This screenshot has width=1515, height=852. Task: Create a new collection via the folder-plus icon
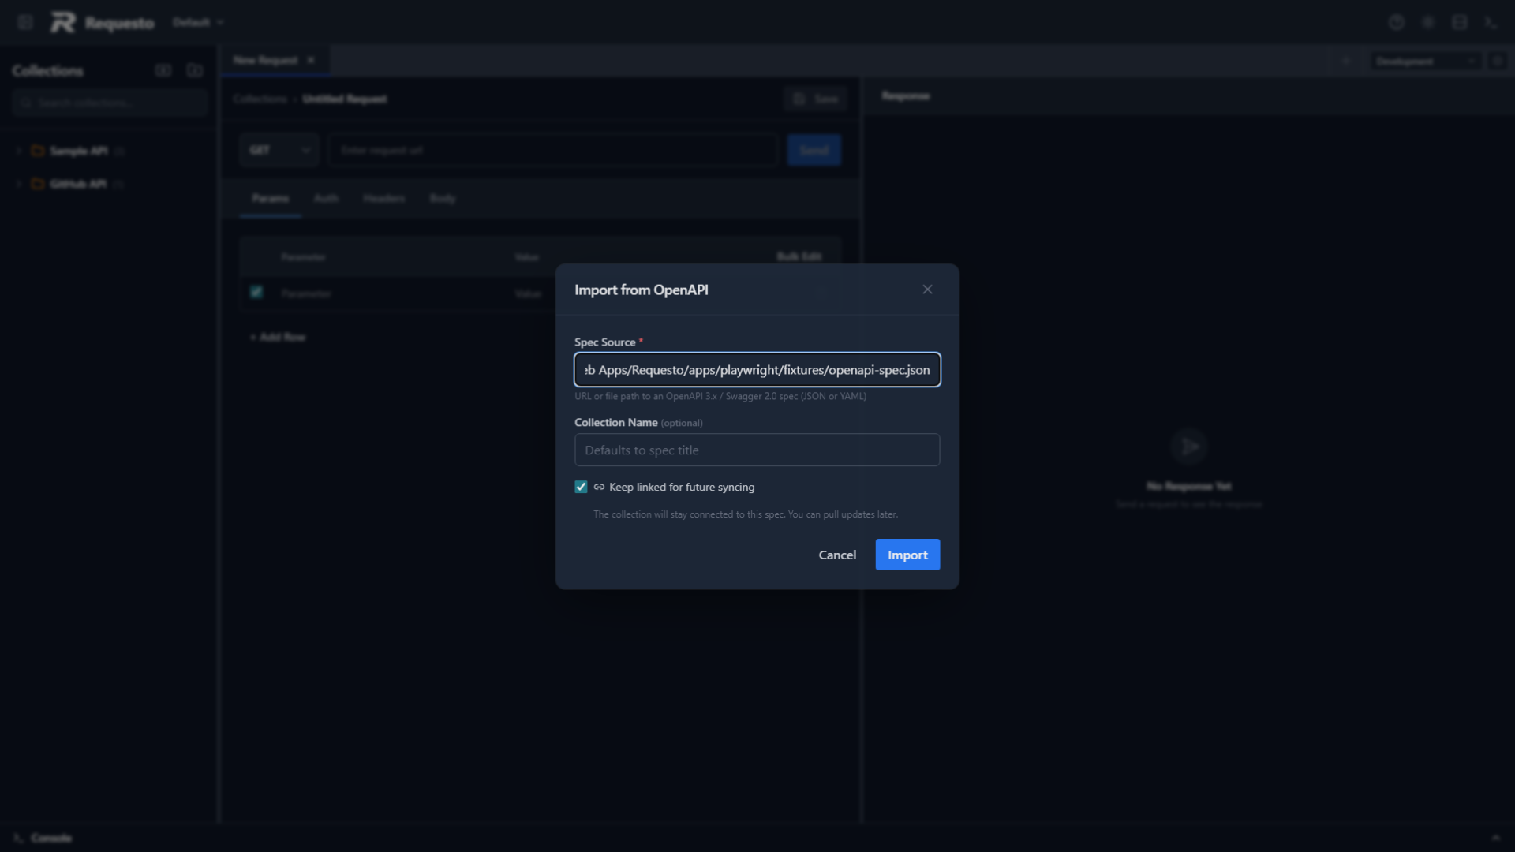(x=194, y=70)
